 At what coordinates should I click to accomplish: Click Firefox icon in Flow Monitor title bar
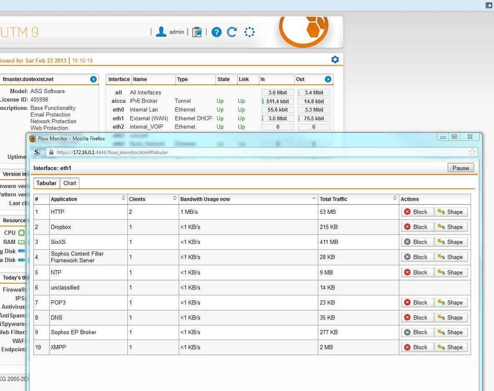click(x=33, y=138)
